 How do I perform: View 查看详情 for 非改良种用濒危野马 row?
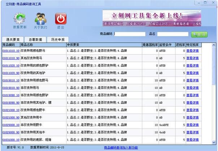coord(193,81)
